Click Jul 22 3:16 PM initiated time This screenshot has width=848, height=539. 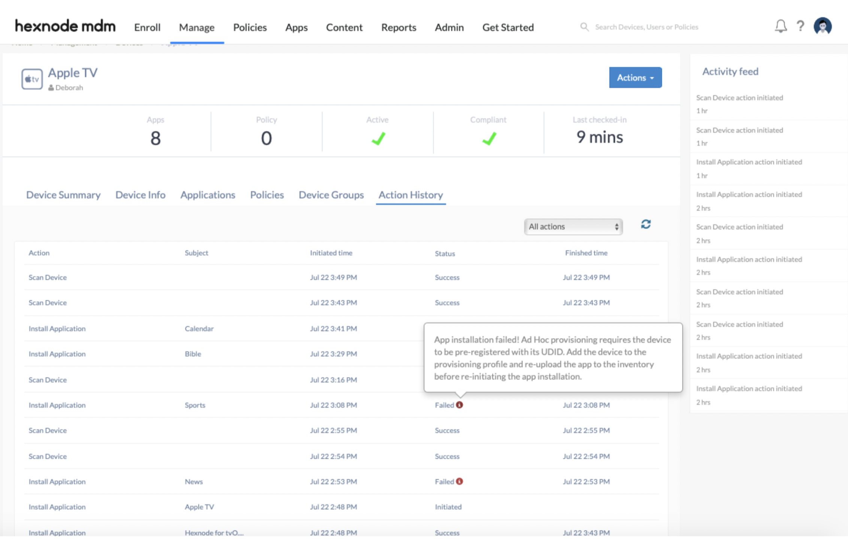[x=333, y=380]
